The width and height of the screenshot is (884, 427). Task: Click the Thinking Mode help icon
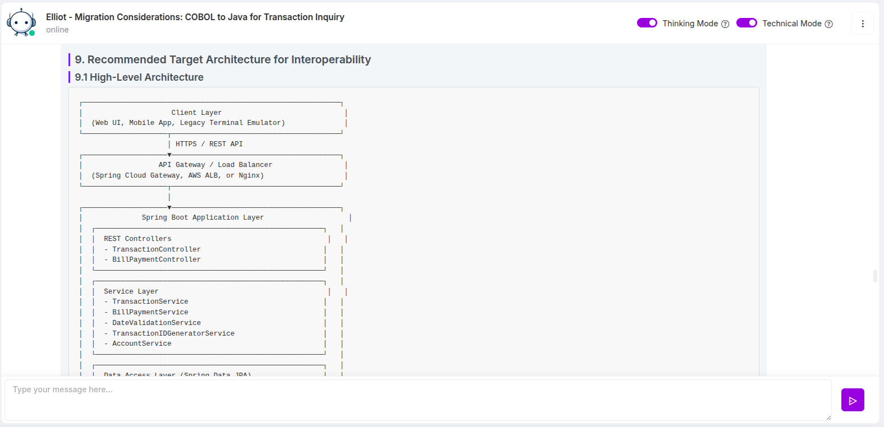[725, 24]
